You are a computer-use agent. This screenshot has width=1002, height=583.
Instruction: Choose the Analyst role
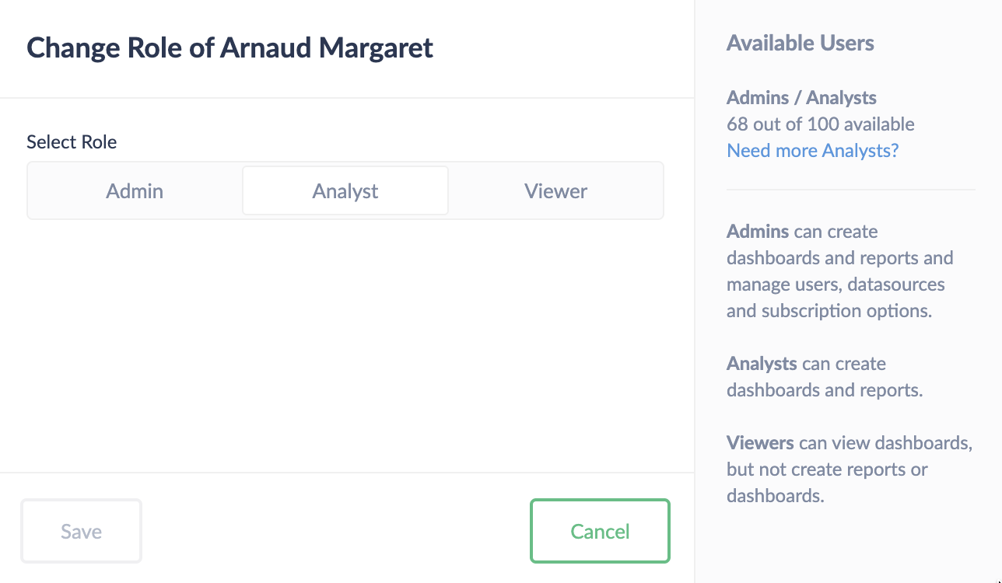(x=345, y=190)
